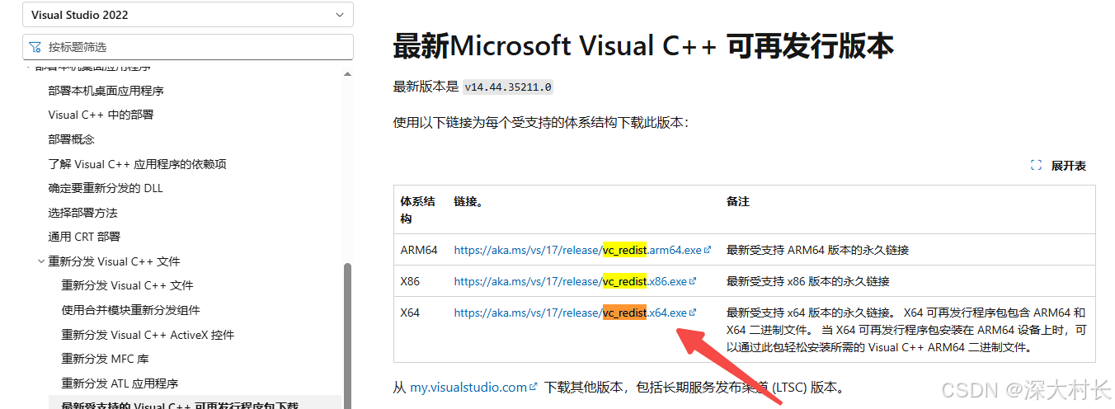Click the sidebar vertical scrollbar
Viewport: 1115px width, 409px height.
[347, 336]
